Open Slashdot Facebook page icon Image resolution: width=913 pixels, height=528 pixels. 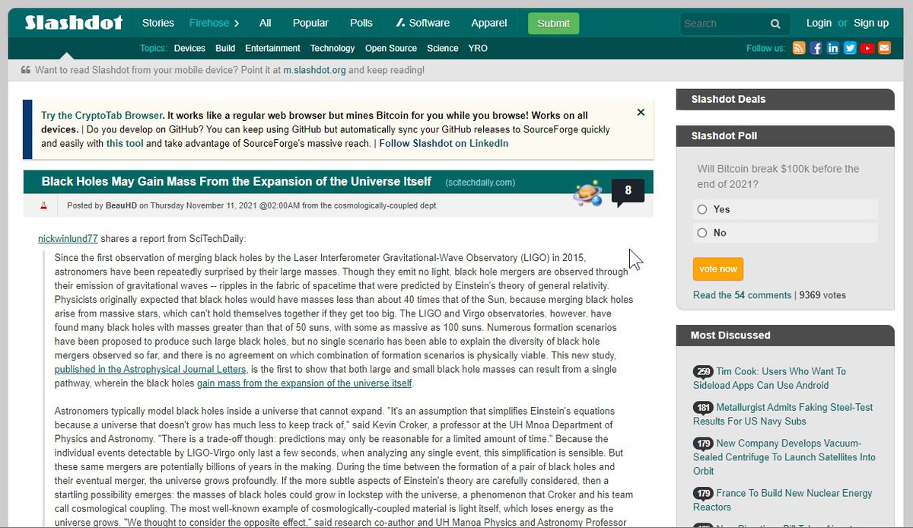tap(816, 48)
